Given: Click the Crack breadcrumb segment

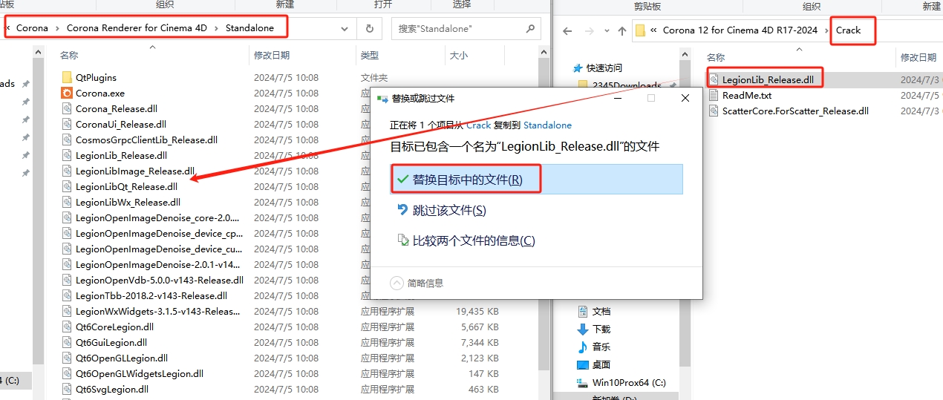Looking at the screenshot, I should coord(848,30).
